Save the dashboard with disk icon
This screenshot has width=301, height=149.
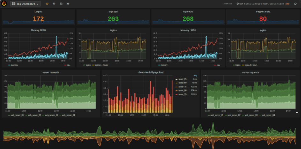click(x=61, y=4)
